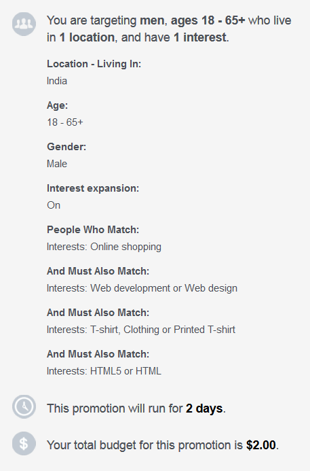
Task: Click the Gender label
Action: pos(66,147)
